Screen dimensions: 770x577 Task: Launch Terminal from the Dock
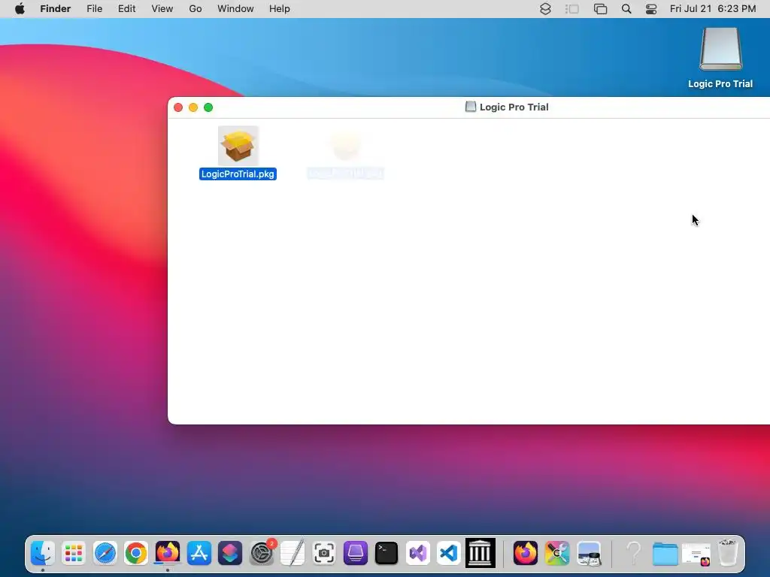point(387,554)
